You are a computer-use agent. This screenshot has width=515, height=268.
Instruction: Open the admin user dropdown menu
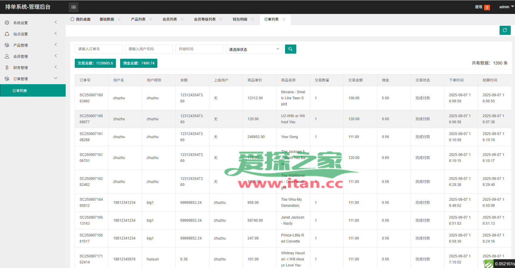(506, 7)
